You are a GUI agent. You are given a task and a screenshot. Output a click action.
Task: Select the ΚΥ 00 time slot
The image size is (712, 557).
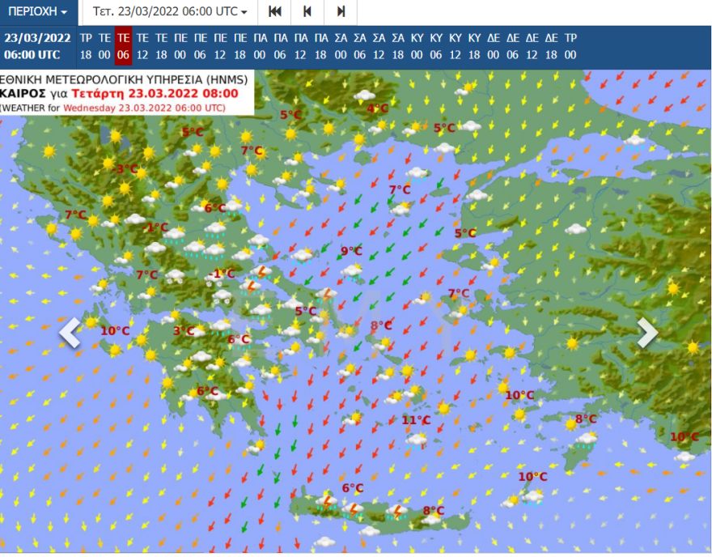click(x=417, y=46)
